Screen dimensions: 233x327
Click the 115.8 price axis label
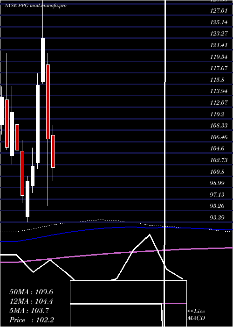pos(218,79)
